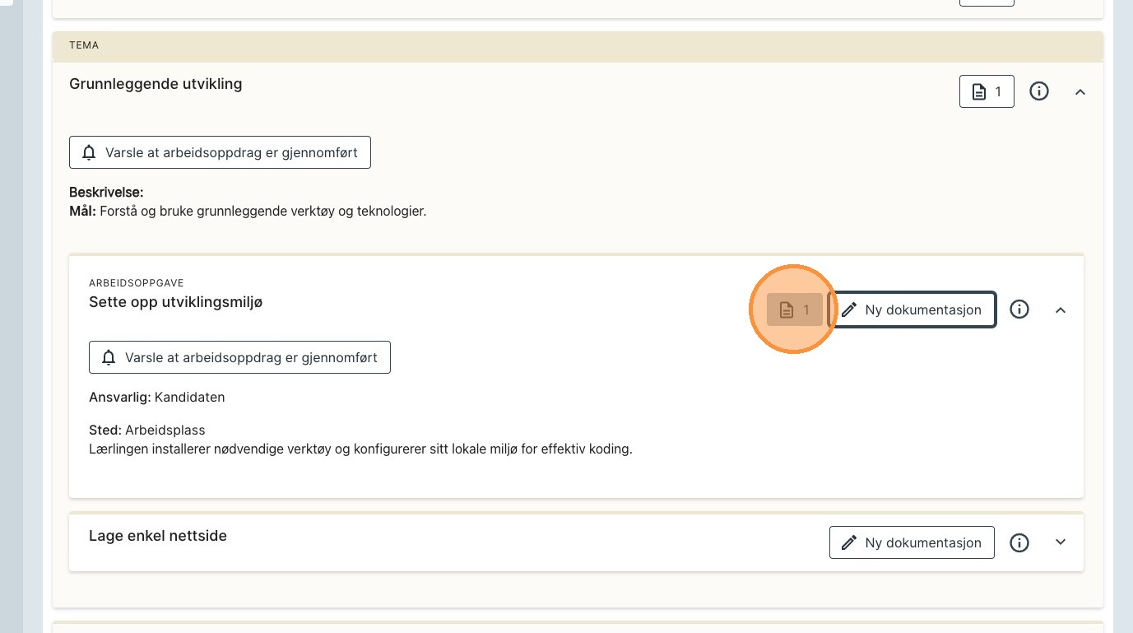
Task: Collapse the Sette opp utviklingsmiljø task
Action: point(1061,310)
